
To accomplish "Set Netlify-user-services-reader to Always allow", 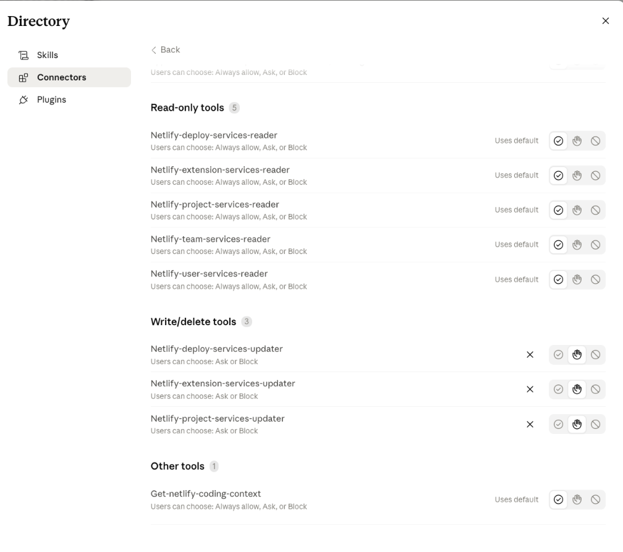I will coord(558,279).
